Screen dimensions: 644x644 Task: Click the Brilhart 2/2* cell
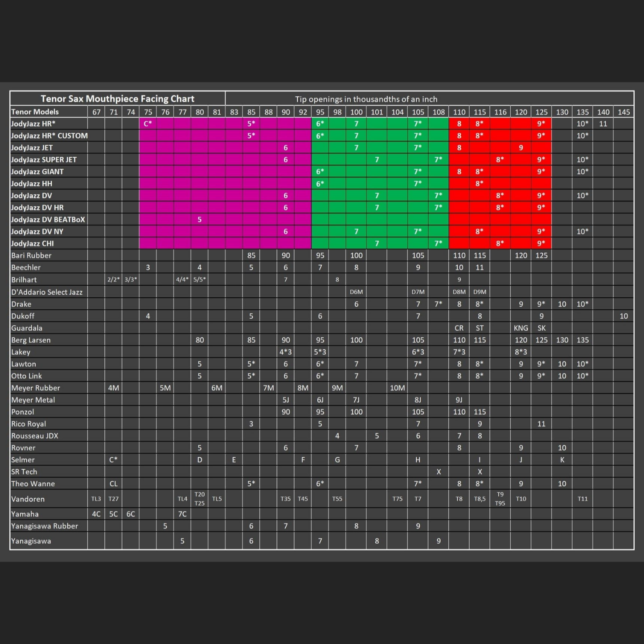coord(114,279)
